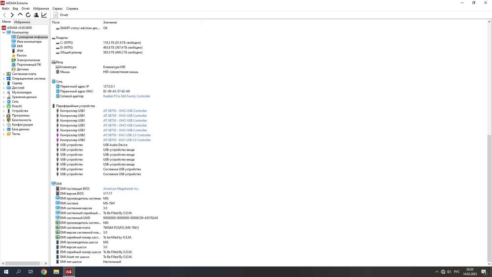This screenshot has width=492, height=277.
Task: Open the volume control in system tray
Action: (449, 272)
